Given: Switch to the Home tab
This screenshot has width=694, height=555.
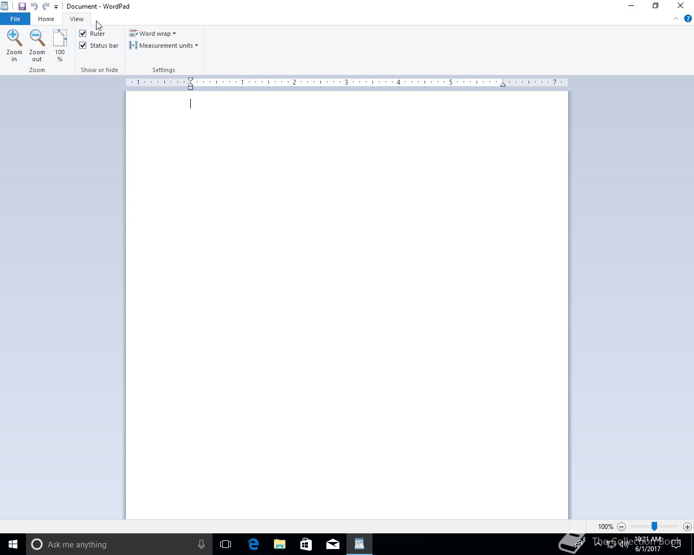Looking at the screenshot, I should [46, 19].
